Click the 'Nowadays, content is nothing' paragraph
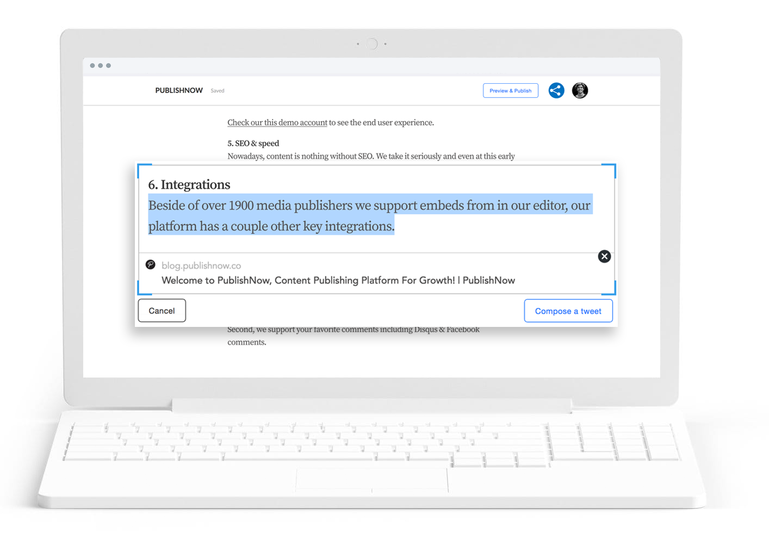The image size is (769, 544). (x=371, y=156)
